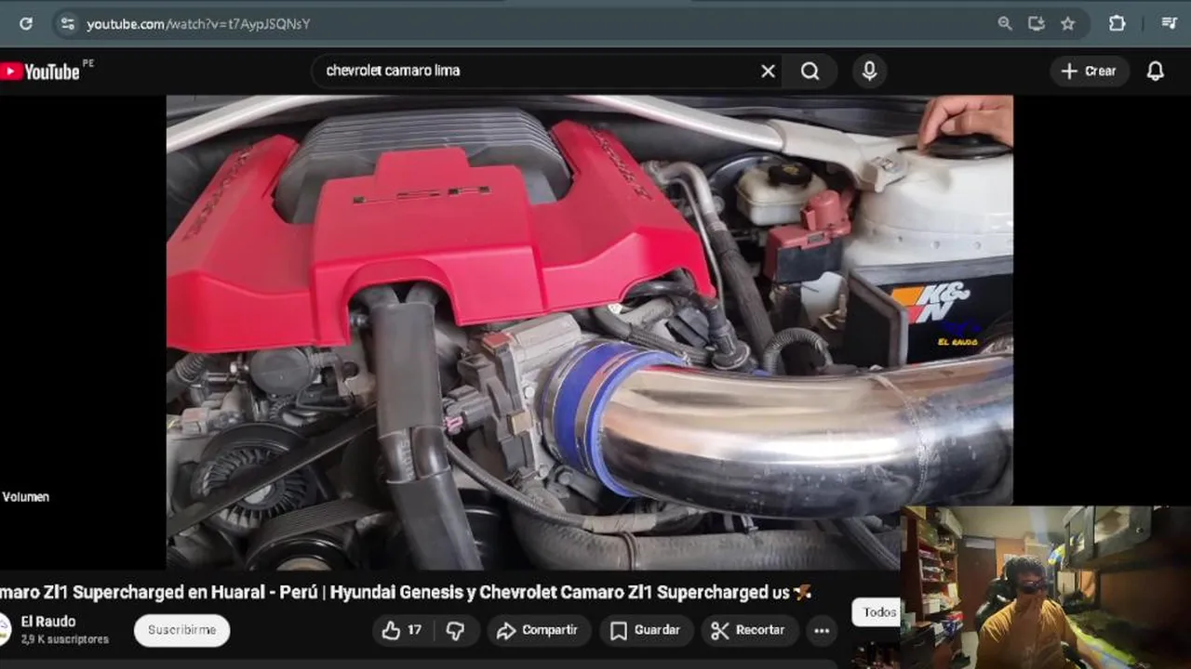
Task: Clear the search query with the X
Action: coord(768,72)
